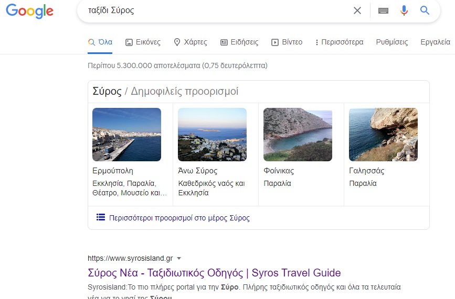Open Σύρος Νέα travel guide result
This screenshot has width=455, height=299.
(214, 273)
